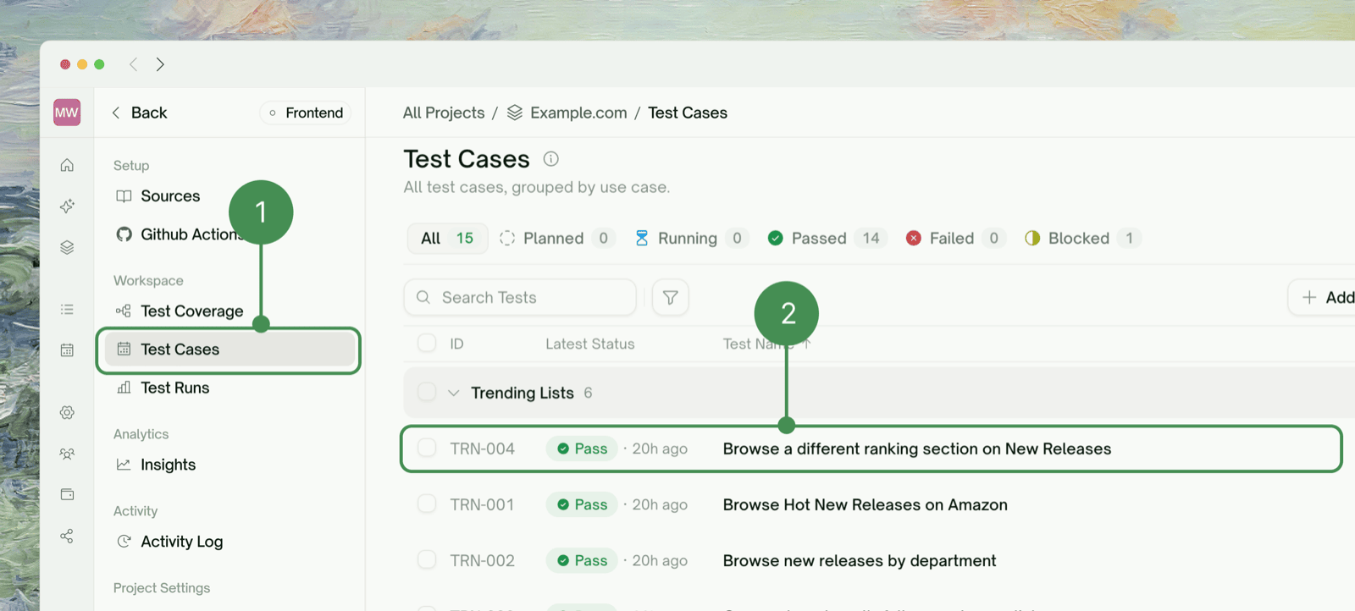1355x611 pixels.
Task: Go to All Projects breadcrumb link
Action: click(x=444, y=113)
